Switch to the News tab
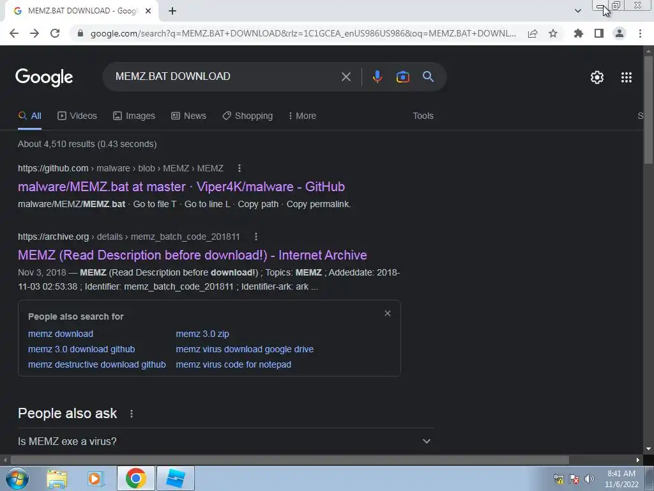654x491 pixels. pos(188,116)
